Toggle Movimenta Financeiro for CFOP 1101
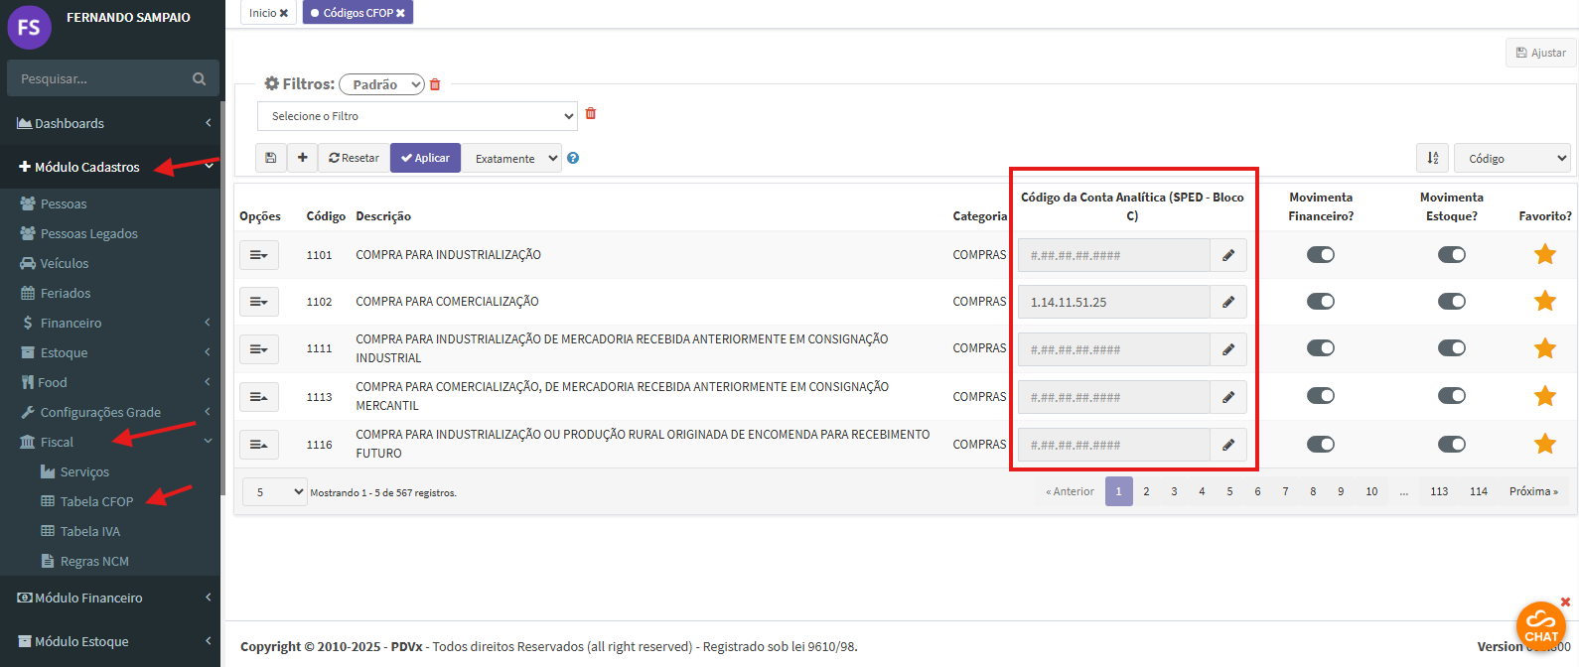 (x=1320, y=255)
